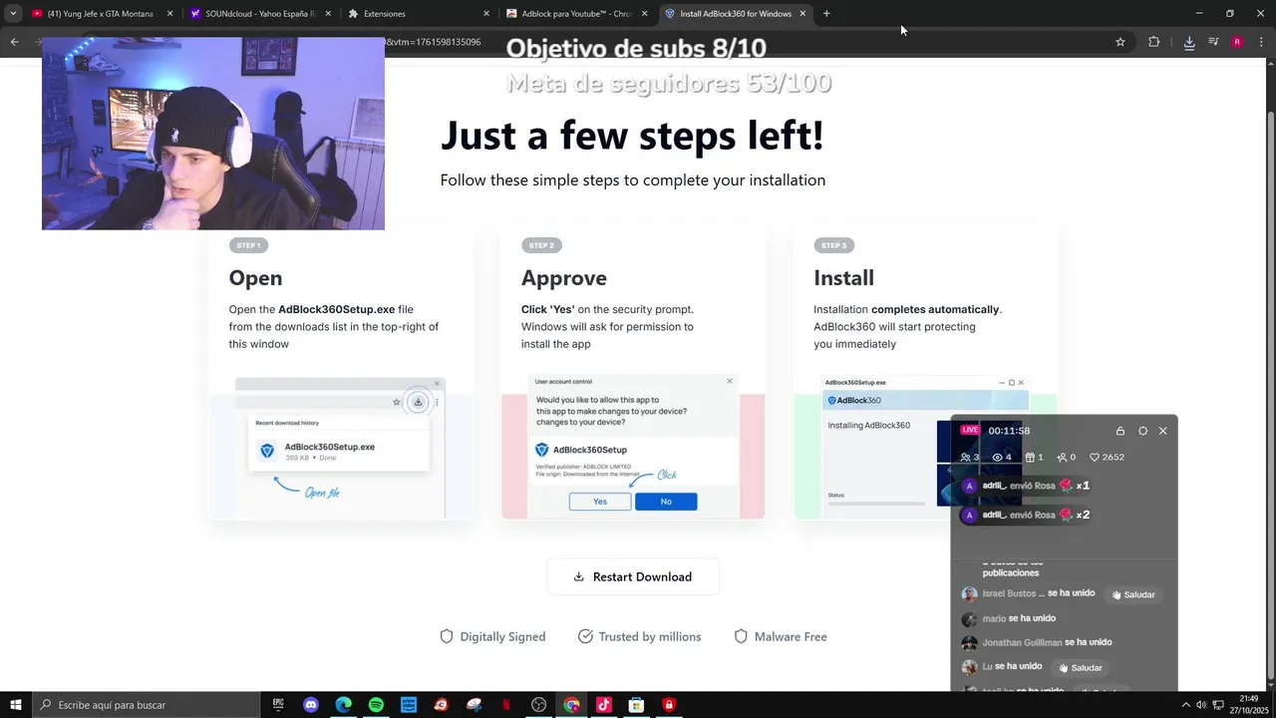Open Netflix from taskbar
1276x718 pixels.
point(506,705)
